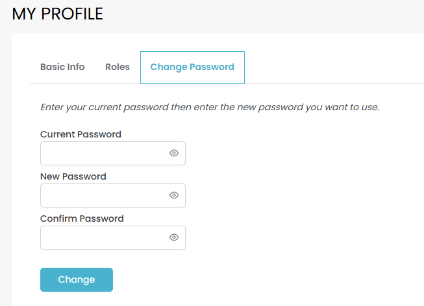
Task: Click the New Password label
Action: coord(73,176)
